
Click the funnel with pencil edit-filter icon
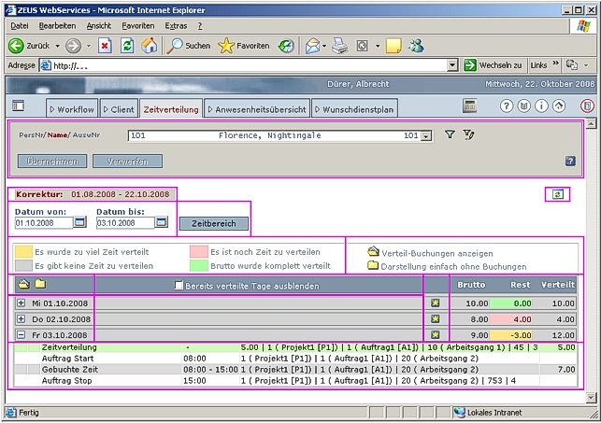click(468, 134)
